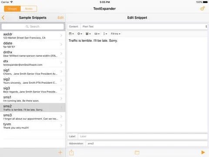The width and height of the screenshot is (209, 157).
Task: Select the sig2 snippet
Action: pos(33,81)
